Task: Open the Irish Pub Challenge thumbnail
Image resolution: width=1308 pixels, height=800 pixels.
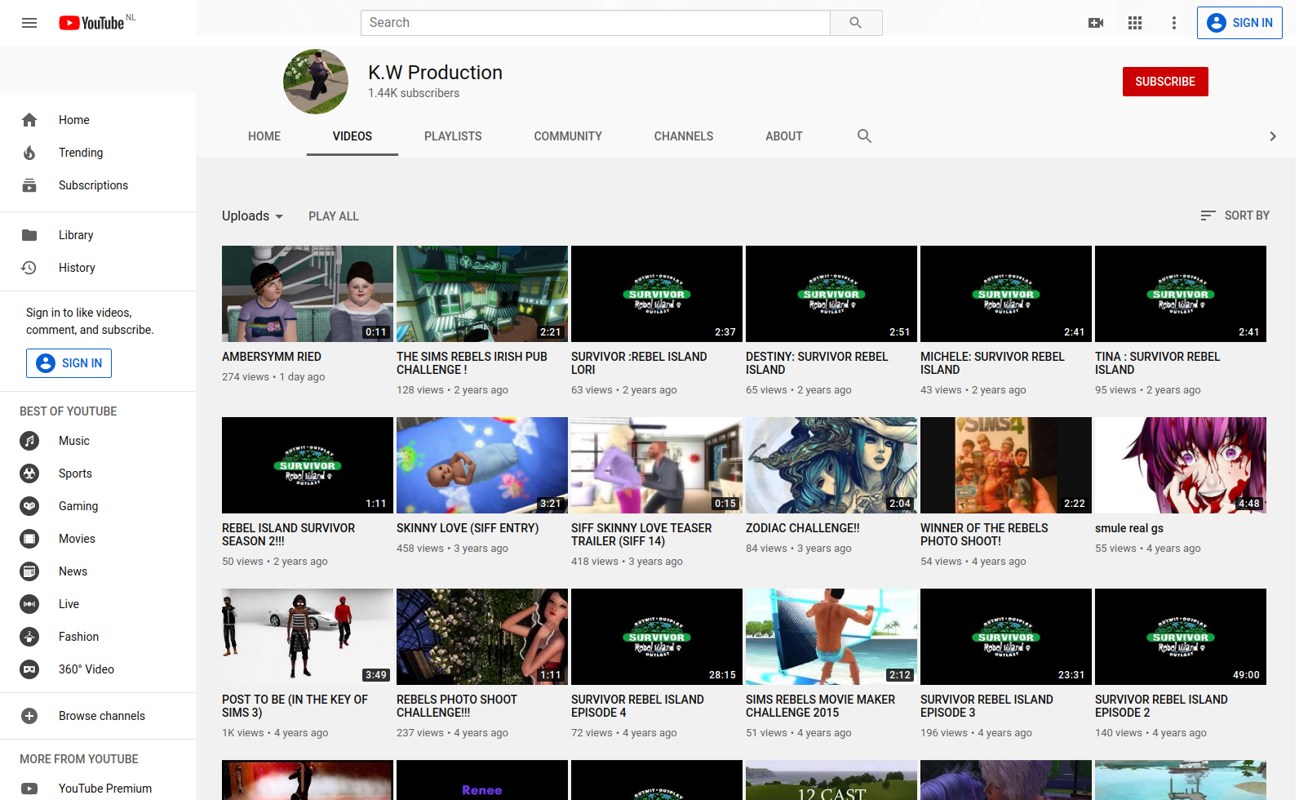Action: [482, 294]
